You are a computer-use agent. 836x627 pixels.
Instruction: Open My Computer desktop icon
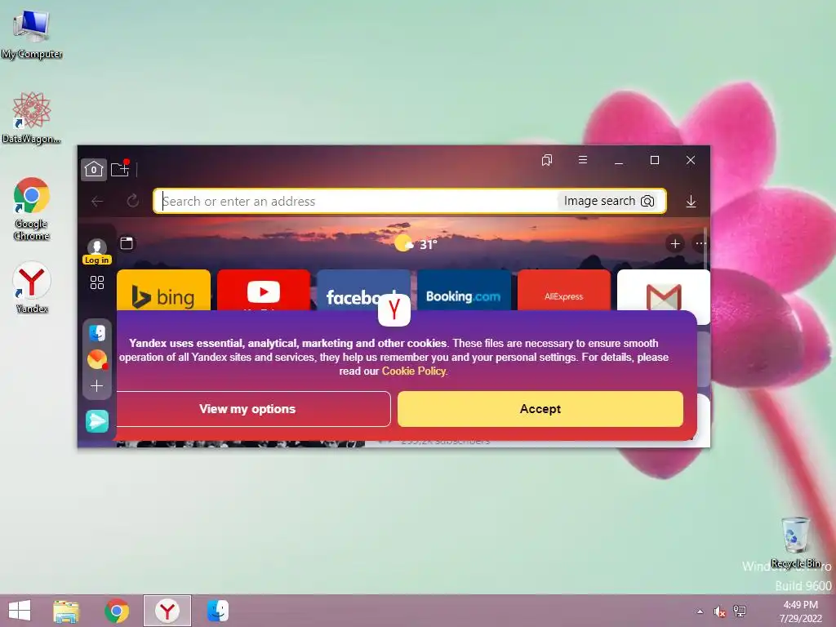point(32,33)
